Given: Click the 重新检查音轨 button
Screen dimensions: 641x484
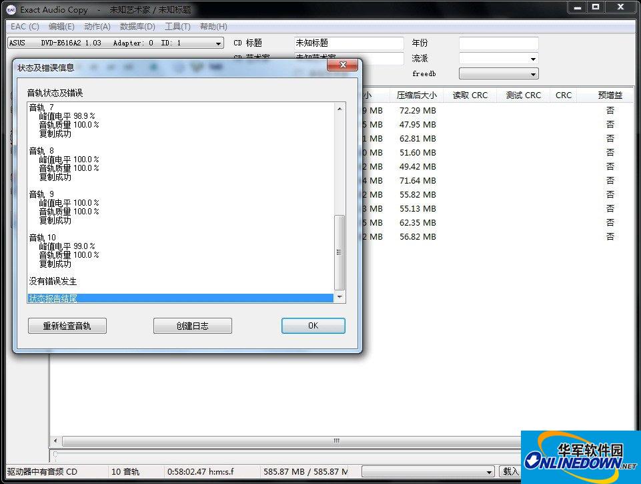Looking at the screenshot, I should tap(67, 326).
